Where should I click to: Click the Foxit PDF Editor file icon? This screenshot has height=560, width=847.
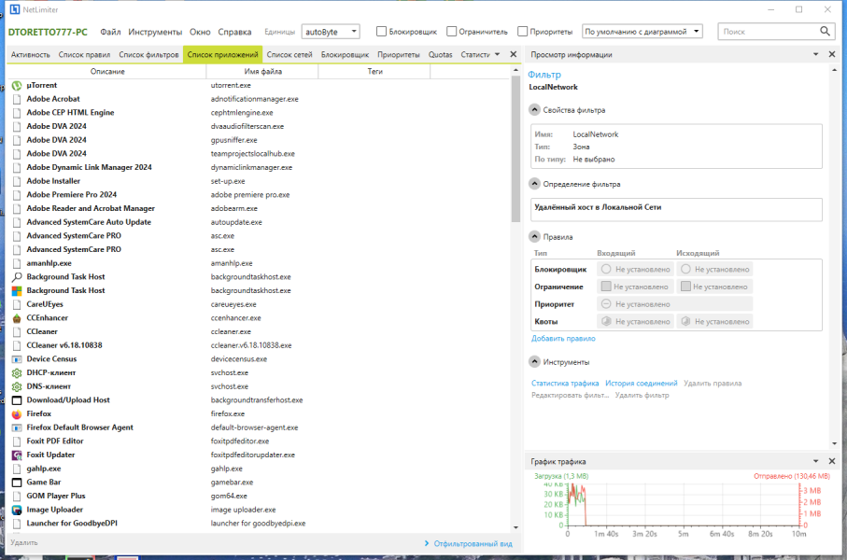point(17,441)
